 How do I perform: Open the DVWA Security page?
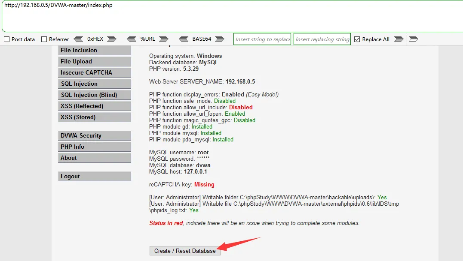pyautogui.click(x=95, y=136)
